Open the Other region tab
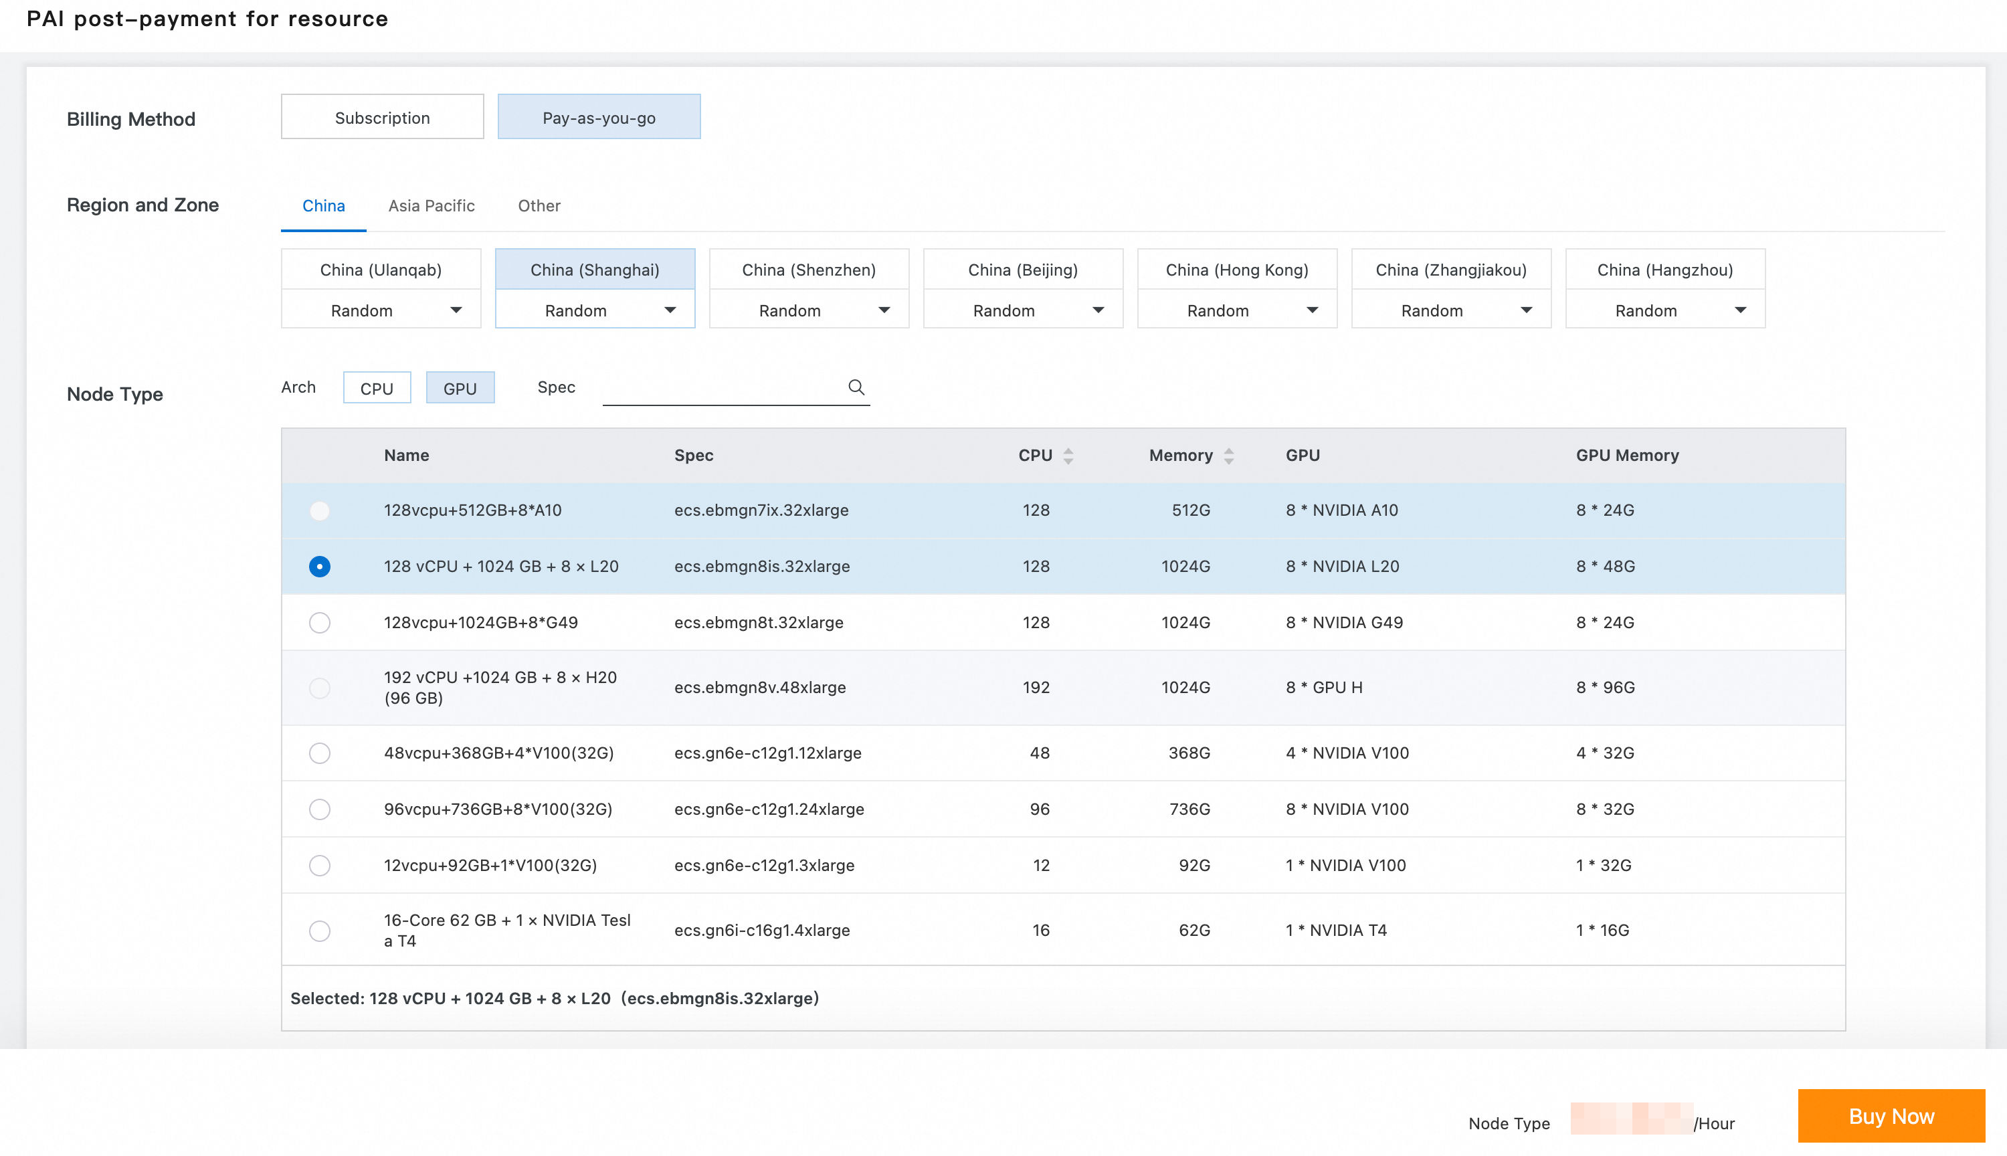 click(x=539, y=205)
